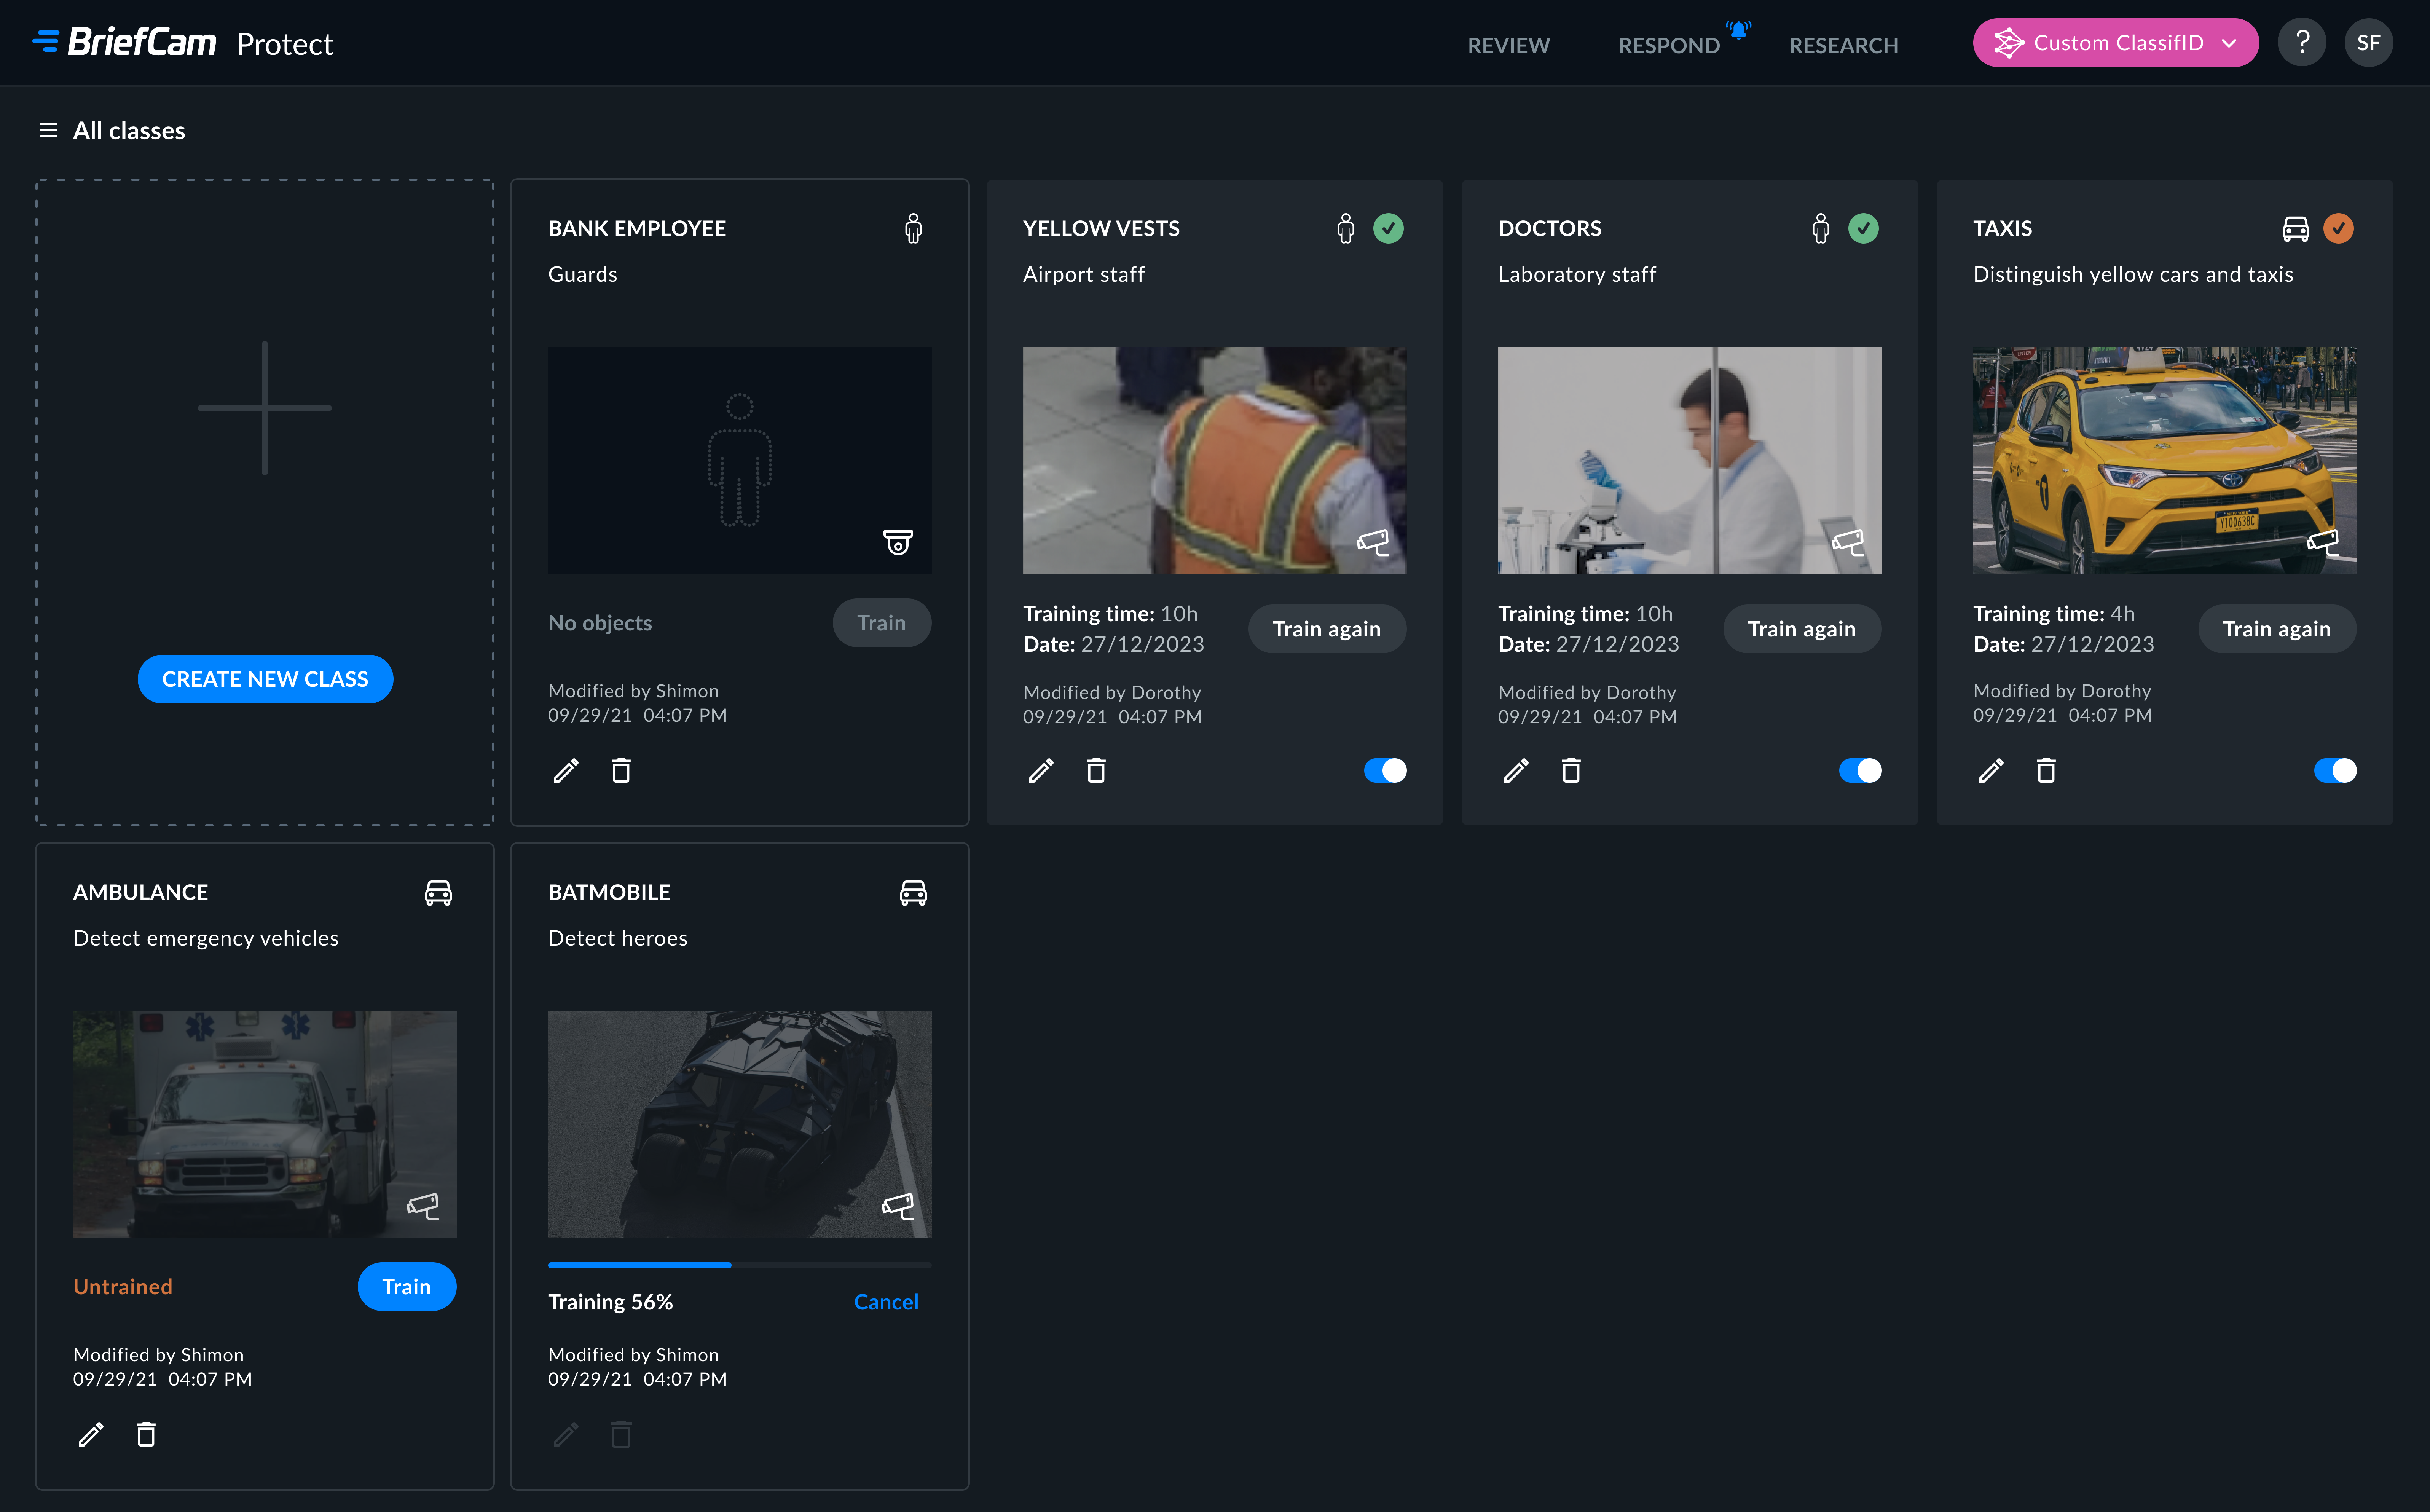Delete the Doctors class

1571,771
